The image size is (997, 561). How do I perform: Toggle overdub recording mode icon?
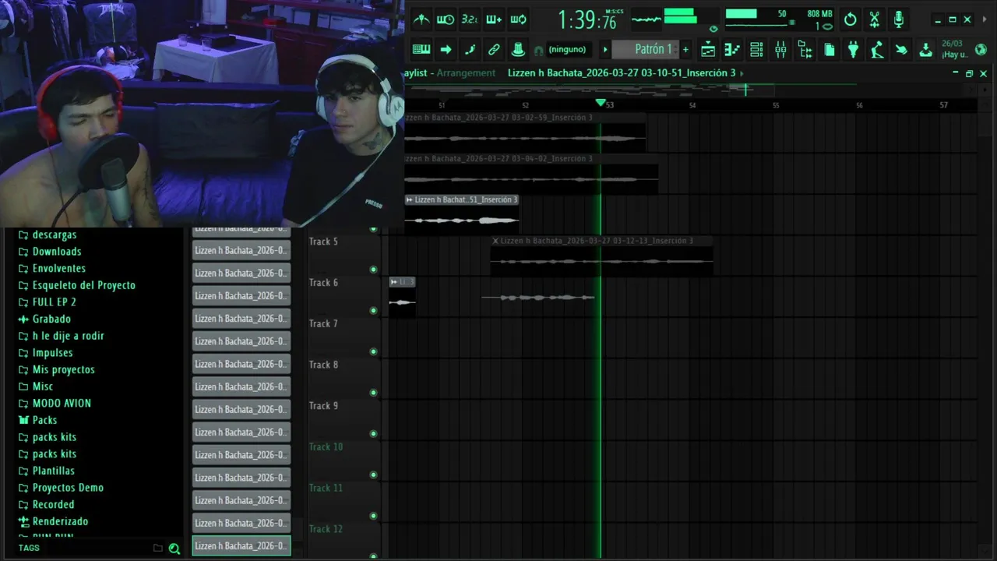(494, 19)
